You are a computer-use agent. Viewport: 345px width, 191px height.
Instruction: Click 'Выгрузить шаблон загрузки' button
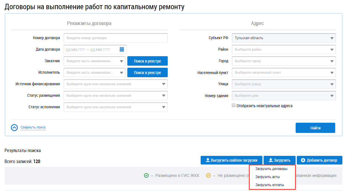click(x=231, y=160)
